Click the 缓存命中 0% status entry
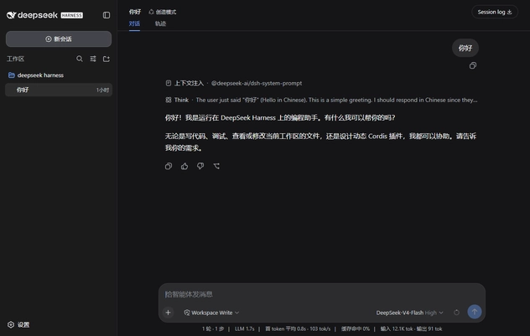 click(x=355, y=328)
